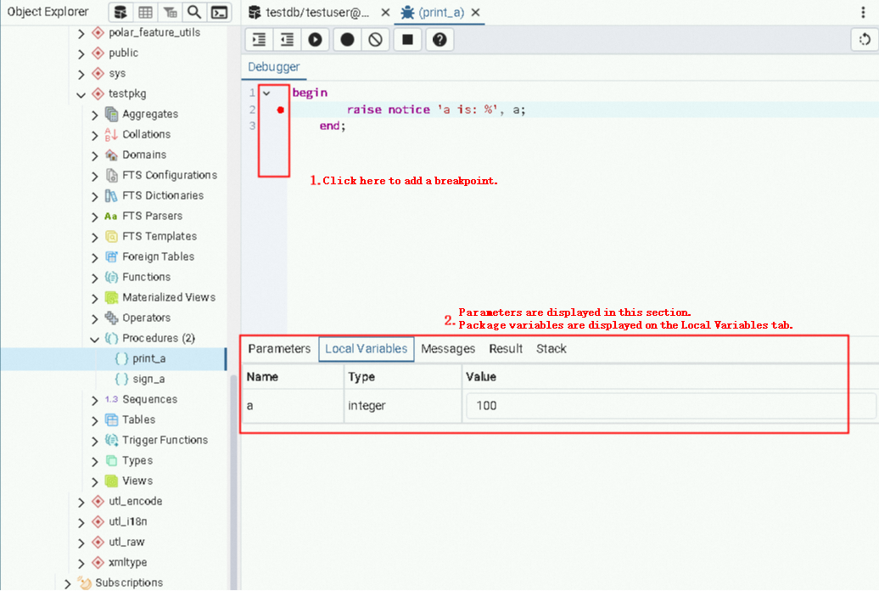Select utl_encode schema

[x=135, y=501]
